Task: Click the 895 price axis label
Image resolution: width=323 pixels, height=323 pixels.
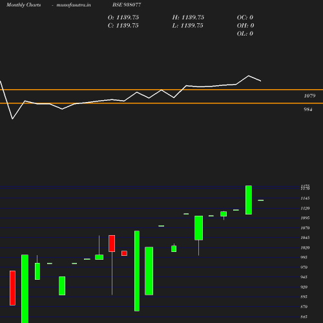Action: pos(304,297)
